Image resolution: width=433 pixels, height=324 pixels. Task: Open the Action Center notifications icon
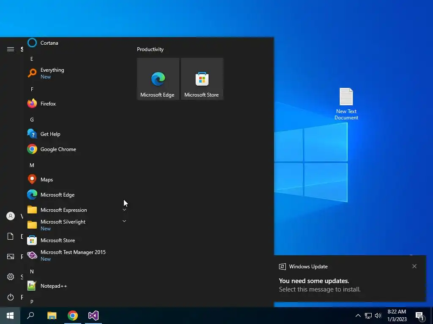pos(420,316)
